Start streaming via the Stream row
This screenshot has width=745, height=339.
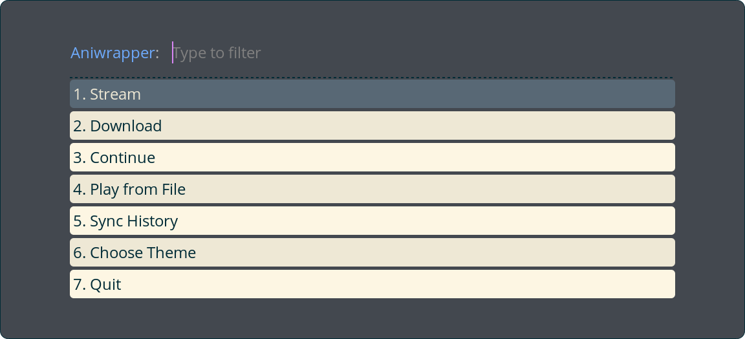coord(372,94)
